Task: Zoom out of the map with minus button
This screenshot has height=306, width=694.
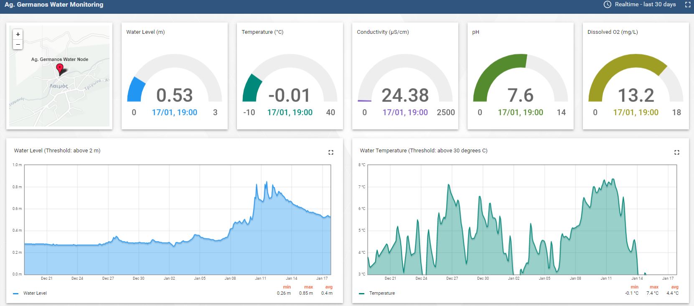Action: tap(18, 44)
